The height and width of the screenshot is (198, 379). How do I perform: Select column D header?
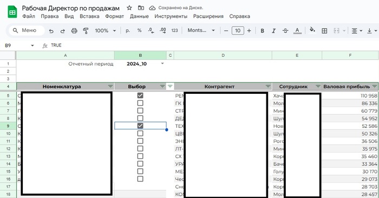(x=223, y=56)
